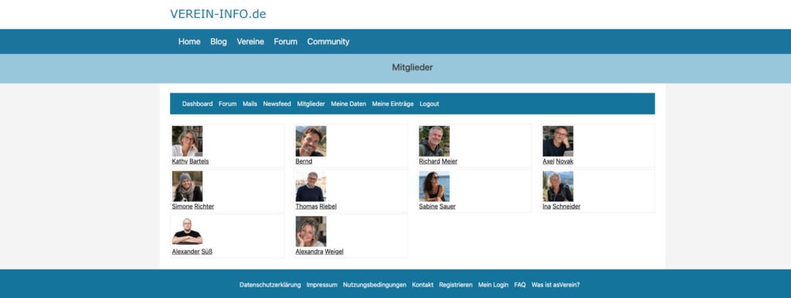The image size is (791, 298).
Task: Open Mails in the member submenu
Action: [250, 104]
